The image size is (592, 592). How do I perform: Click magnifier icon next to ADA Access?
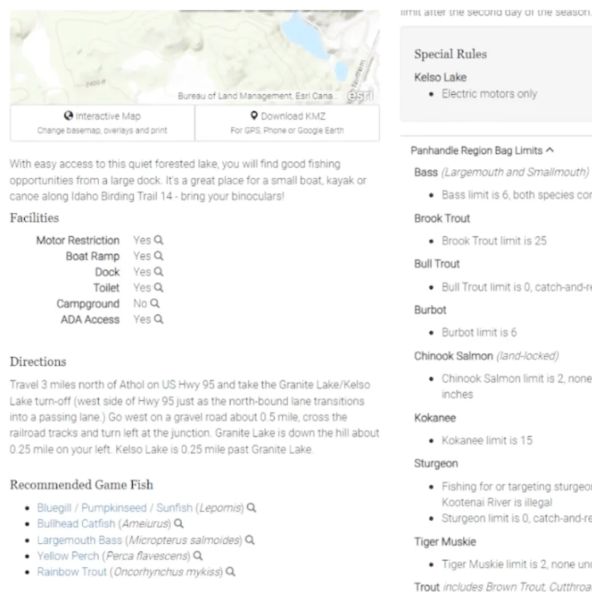click(159, 320)
